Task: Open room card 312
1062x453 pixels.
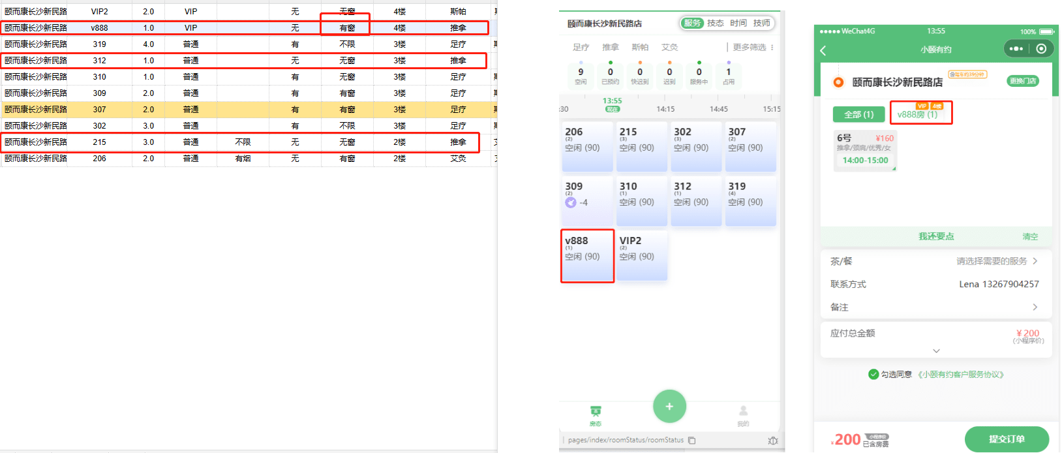Action: (x=696, y=201)
